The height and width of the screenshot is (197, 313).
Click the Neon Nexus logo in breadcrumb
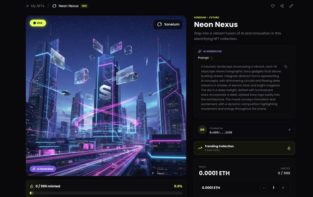(54, 6)
